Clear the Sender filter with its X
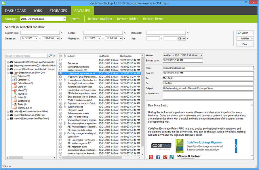This screenshot has width=259, height=170. 125,33
